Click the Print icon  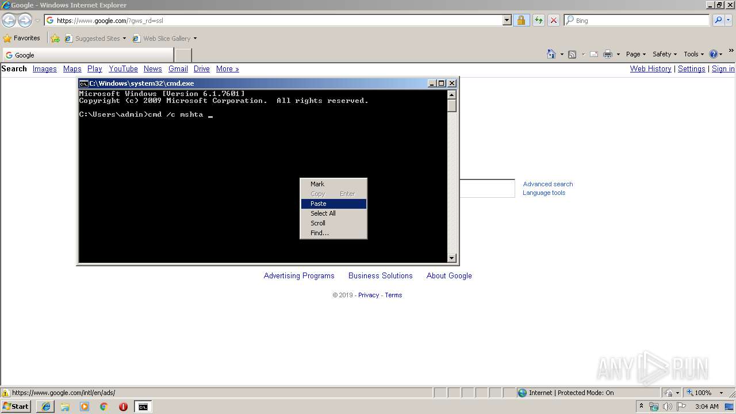(608, 54)
